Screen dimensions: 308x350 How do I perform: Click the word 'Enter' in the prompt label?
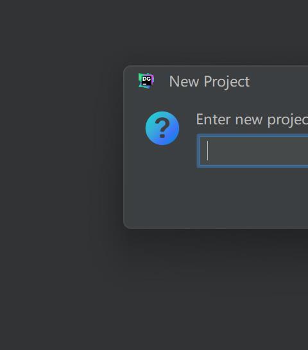pyautogui.click(x=213, y=119)
